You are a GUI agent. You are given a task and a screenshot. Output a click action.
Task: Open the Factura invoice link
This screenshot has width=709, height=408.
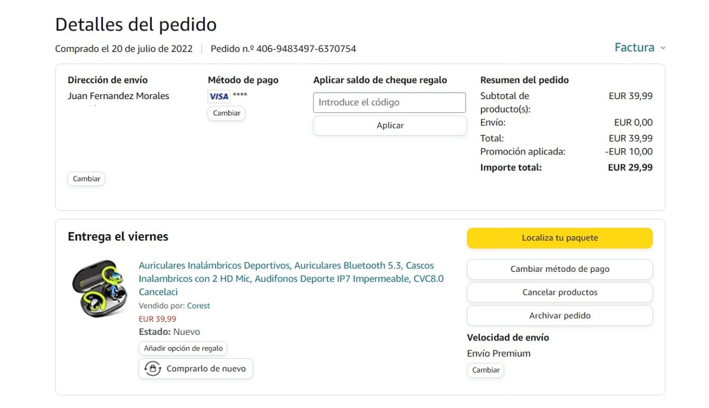click(x=634, y=48)
